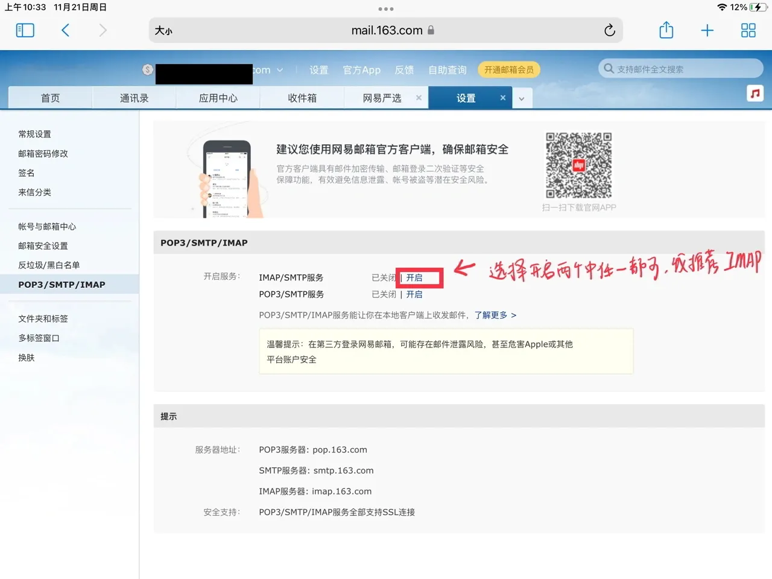Go back using the back arrow icon
This screenshot has width=772, height=579.
click(66, 30)
